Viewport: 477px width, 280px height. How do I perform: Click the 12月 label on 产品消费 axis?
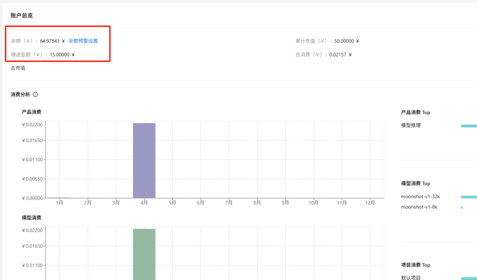click(x=370, y=203)
